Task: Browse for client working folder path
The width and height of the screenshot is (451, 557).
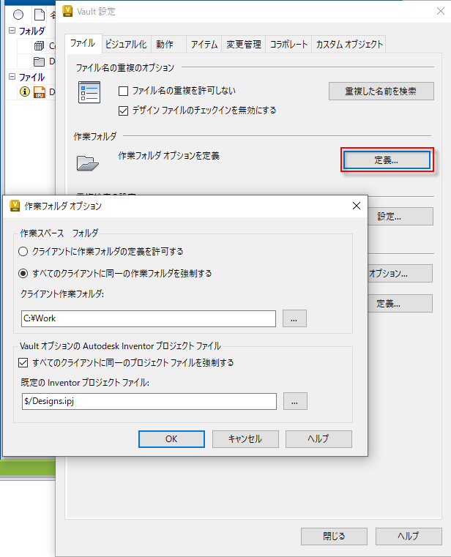Action: point(294,318)
